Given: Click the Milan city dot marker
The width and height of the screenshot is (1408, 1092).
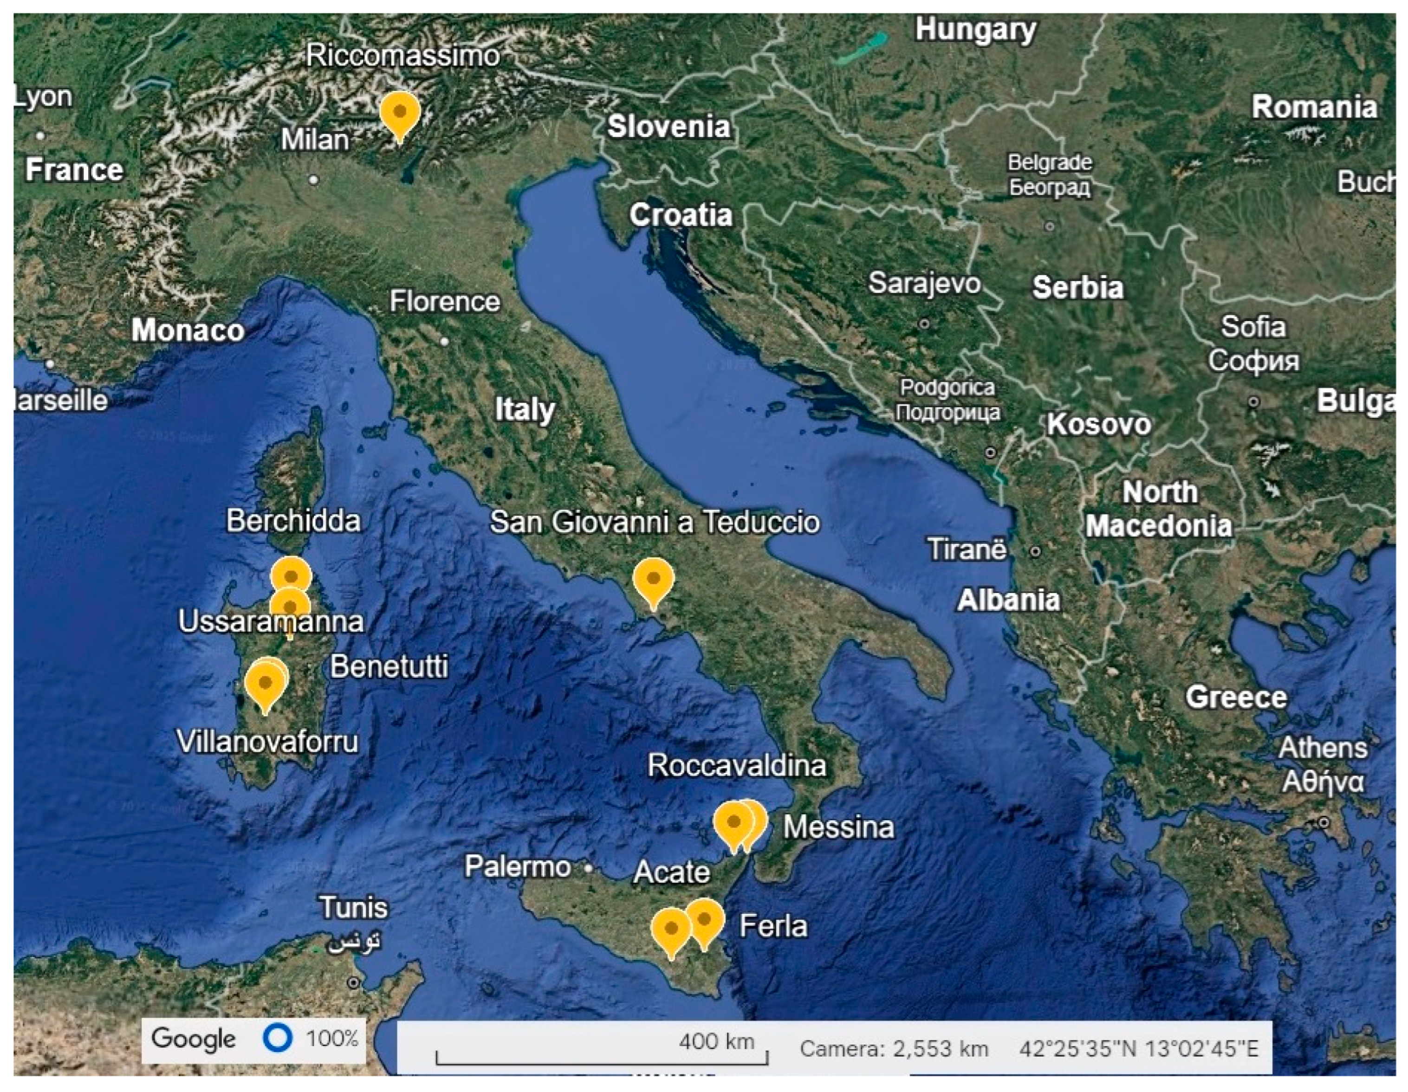Looking at the screenshot, I should click(313, 180).
